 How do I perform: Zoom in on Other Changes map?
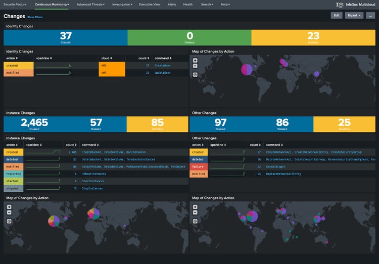(195, 207)
